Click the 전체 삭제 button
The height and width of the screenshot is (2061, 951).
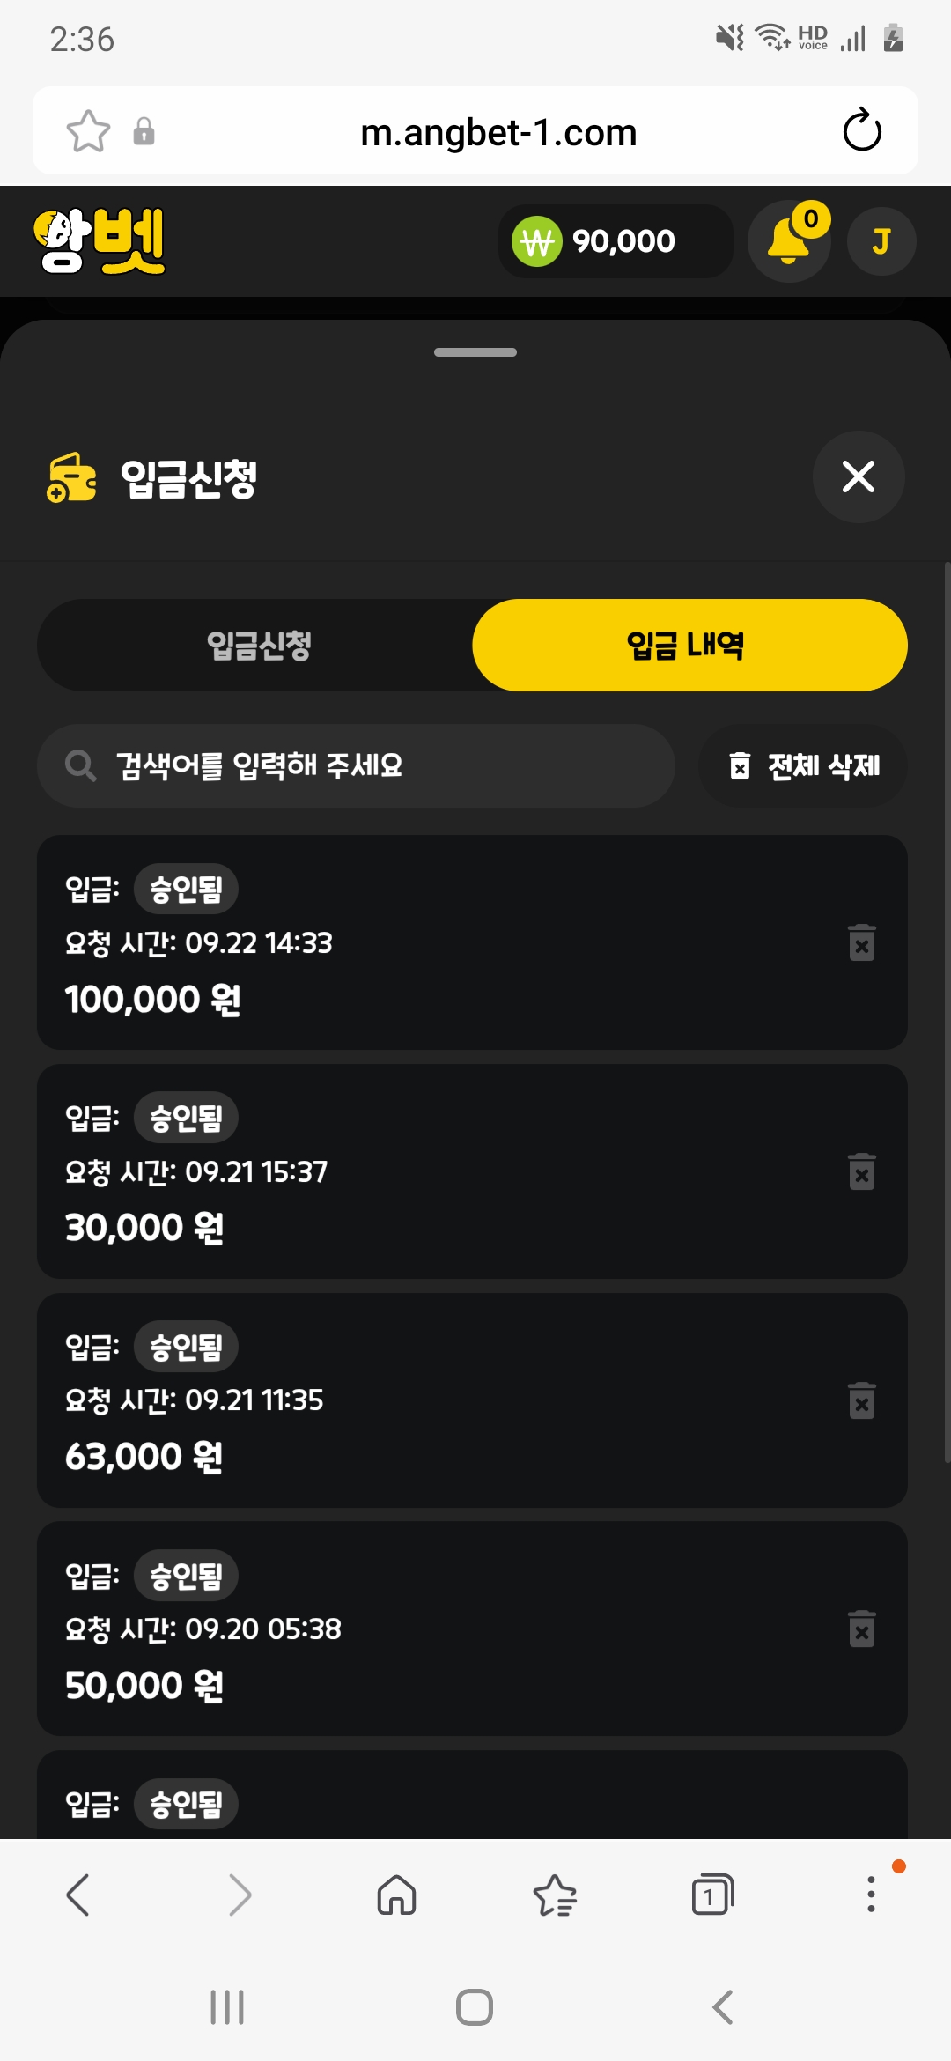click(803, 766)
